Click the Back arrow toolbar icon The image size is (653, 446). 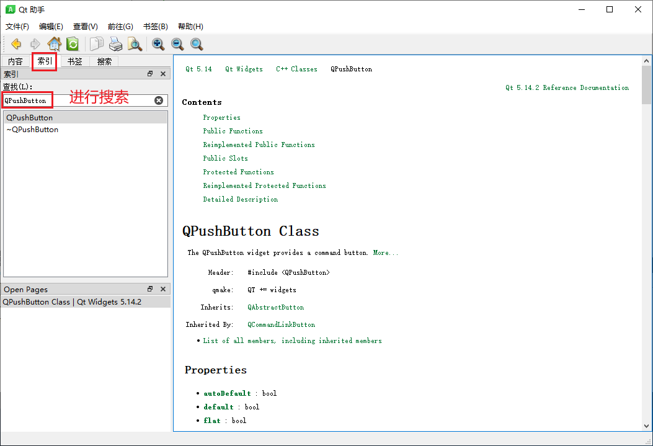click(x=16, y=43)
